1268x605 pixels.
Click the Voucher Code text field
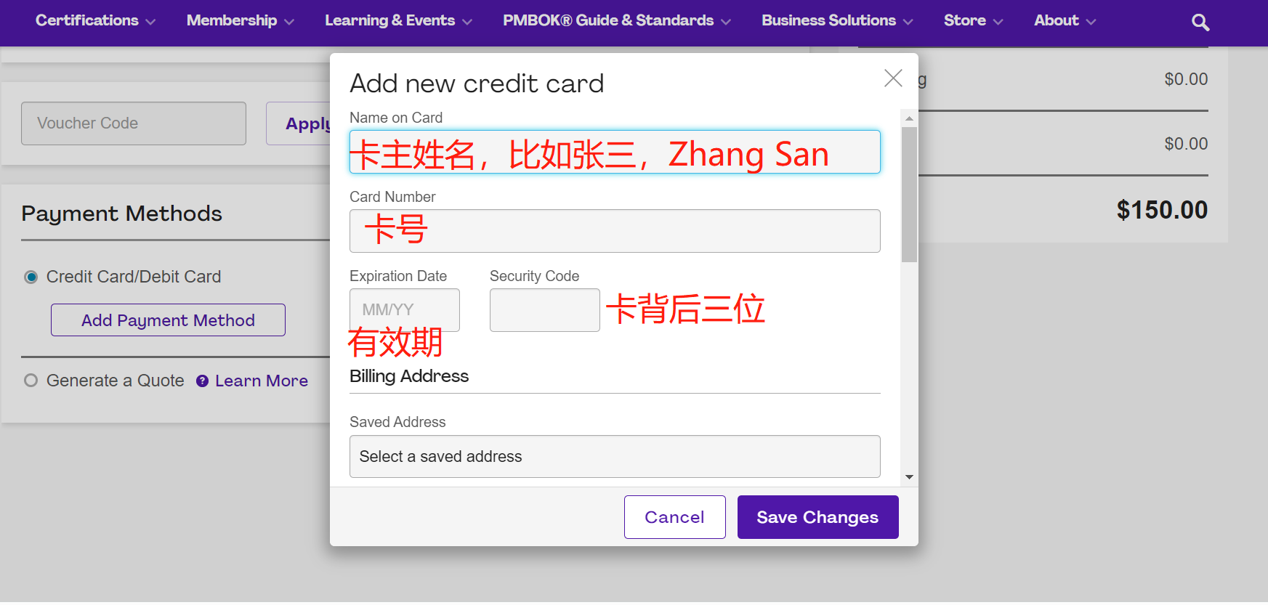pyautogui.click(x=134, y=123)
